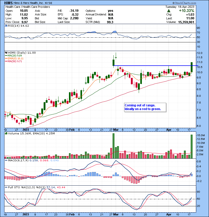Click the stochastic %D value 43.44

click(x=61, y=187)
